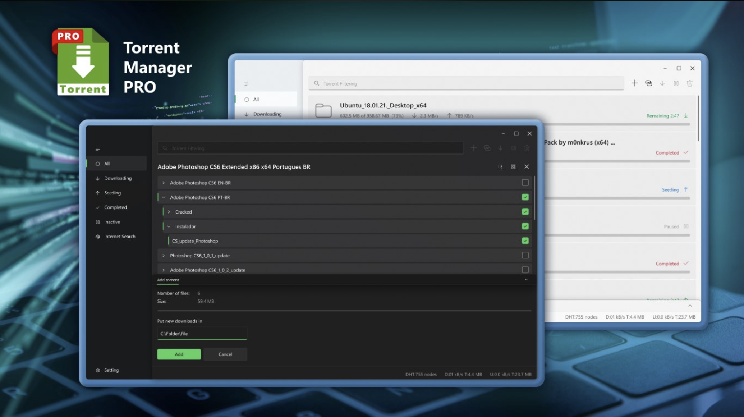Click the pause icon in light window toolbar

point(676,83)
